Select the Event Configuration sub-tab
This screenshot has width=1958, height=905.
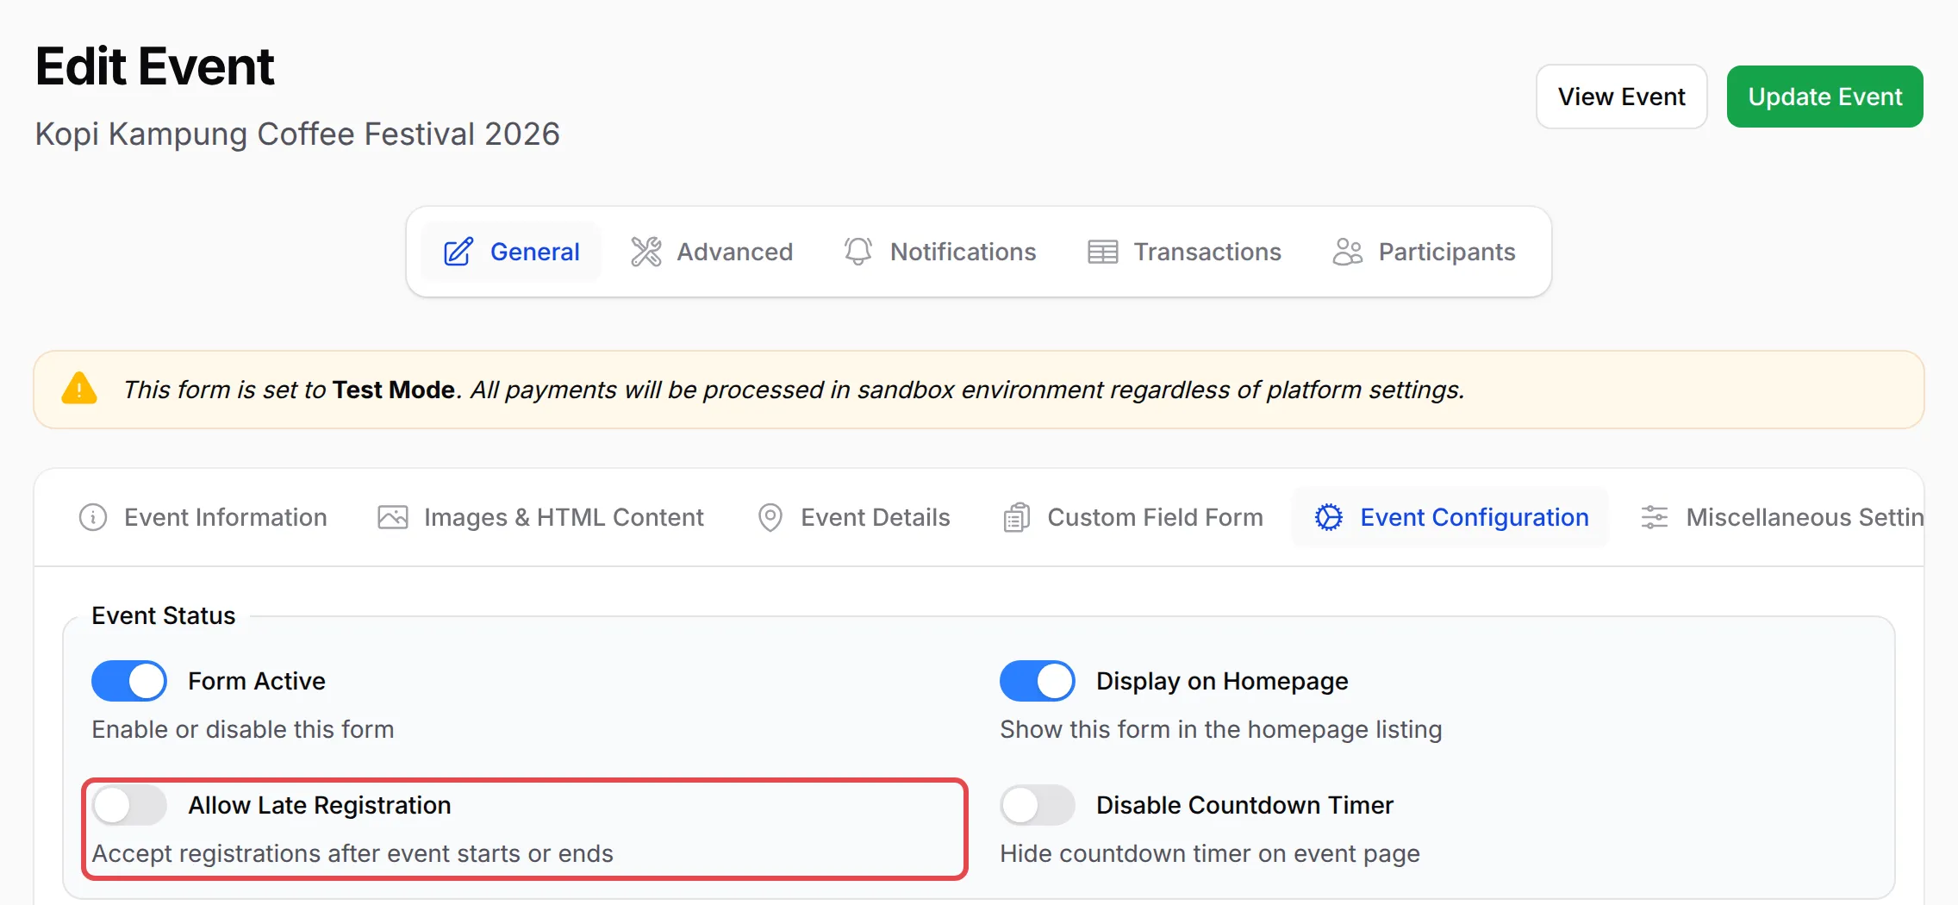pyautogui.click(x=1451, y=517)
